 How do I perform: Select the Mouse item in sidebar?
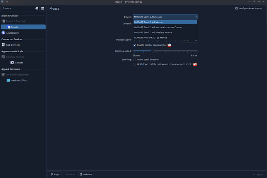15,27
